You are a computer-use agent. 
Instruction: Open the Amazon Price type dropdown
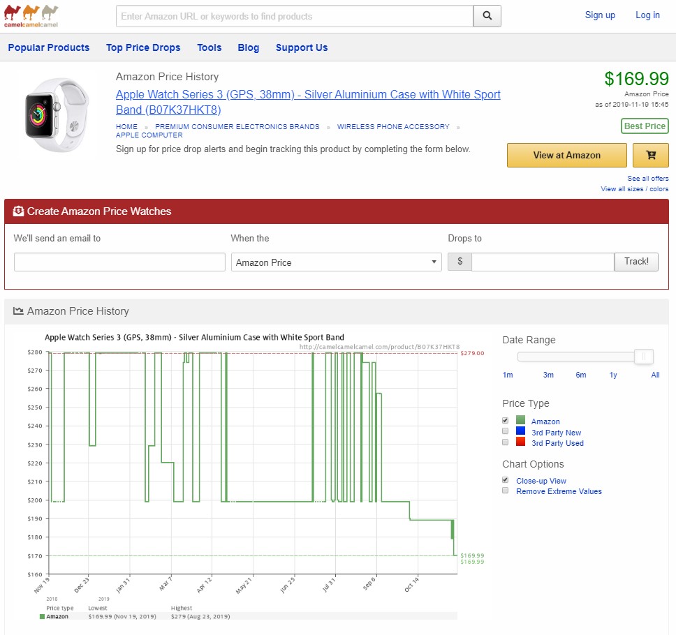(x=337, y=262)
